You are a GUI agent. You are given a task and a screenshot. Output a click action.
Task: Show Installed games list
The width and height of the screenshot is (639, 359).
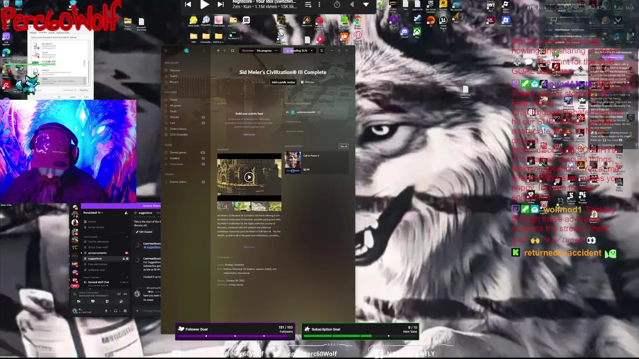174,158
